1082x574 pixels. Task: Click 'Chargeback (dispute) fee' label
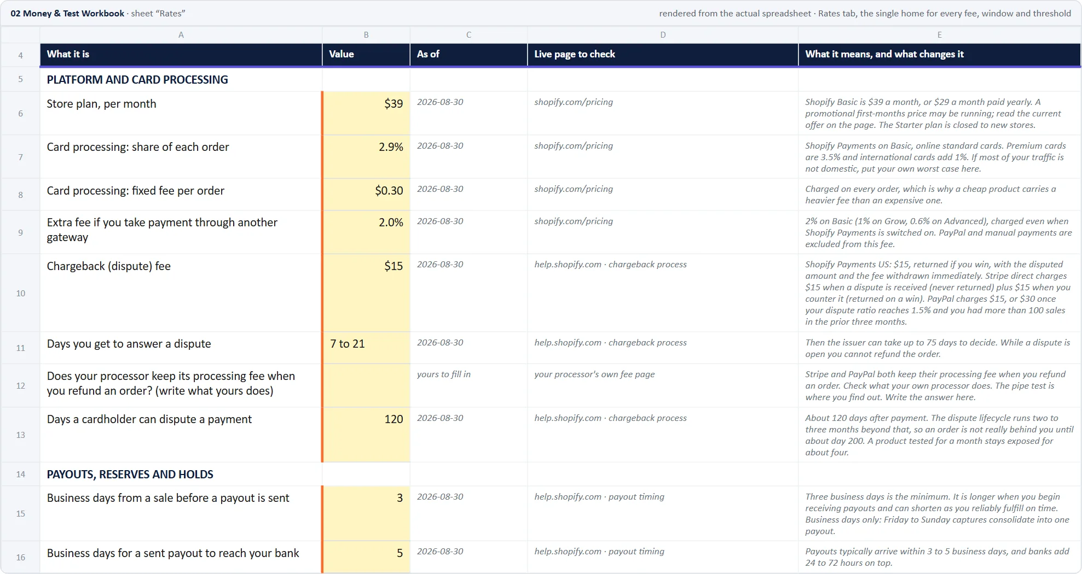click(109, 266)
